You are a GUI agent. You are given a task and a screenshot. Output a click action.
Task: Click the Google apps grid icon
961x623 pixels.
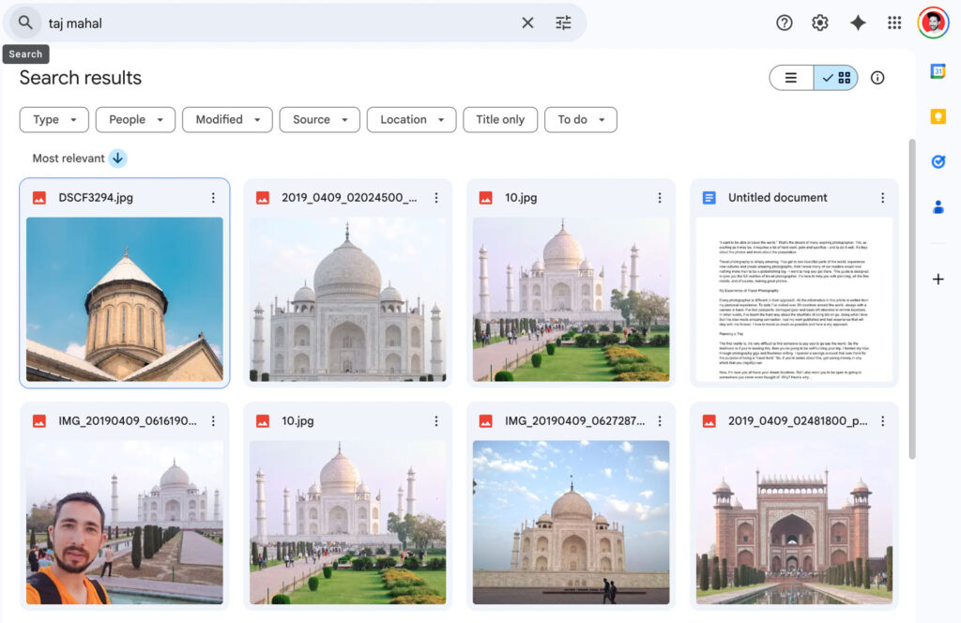click(x=894, y=23)
